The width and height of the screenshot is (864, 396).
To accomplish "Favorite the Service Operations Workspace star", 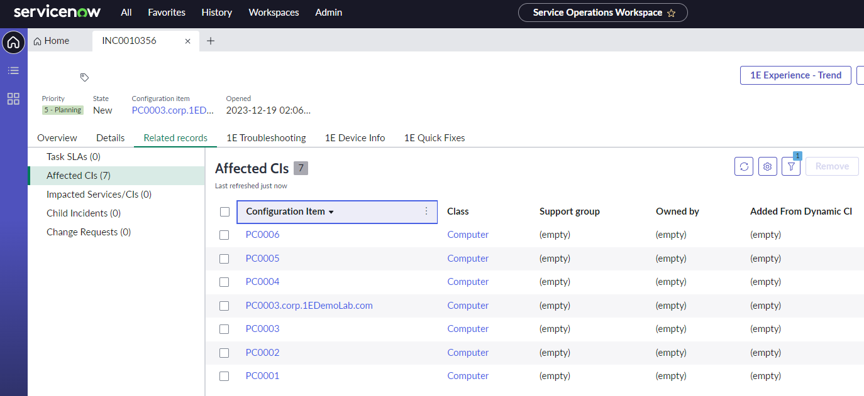I will click(x=671, y=13).
